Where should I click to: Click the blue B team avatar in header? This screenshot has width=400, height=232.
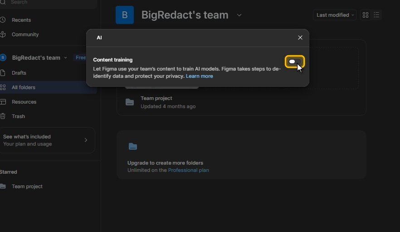click(124, 15)
